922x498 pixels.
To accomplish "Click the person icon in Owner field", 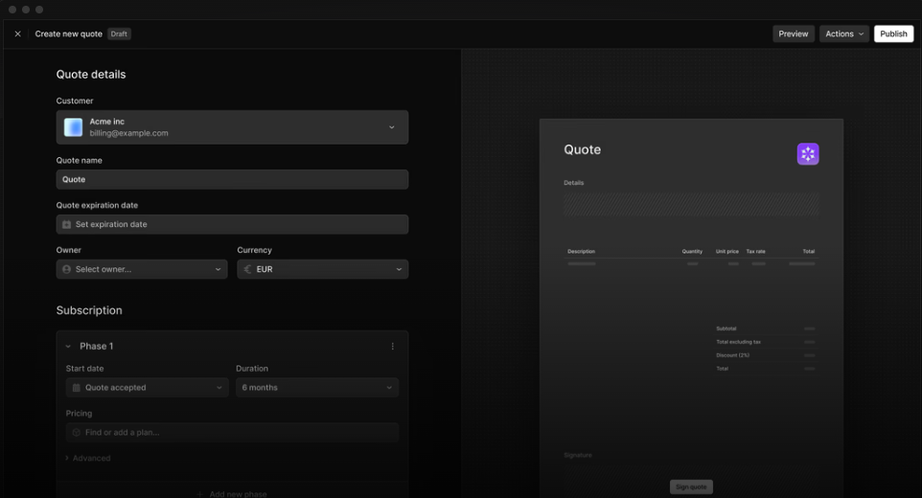I will pos(66,269).
